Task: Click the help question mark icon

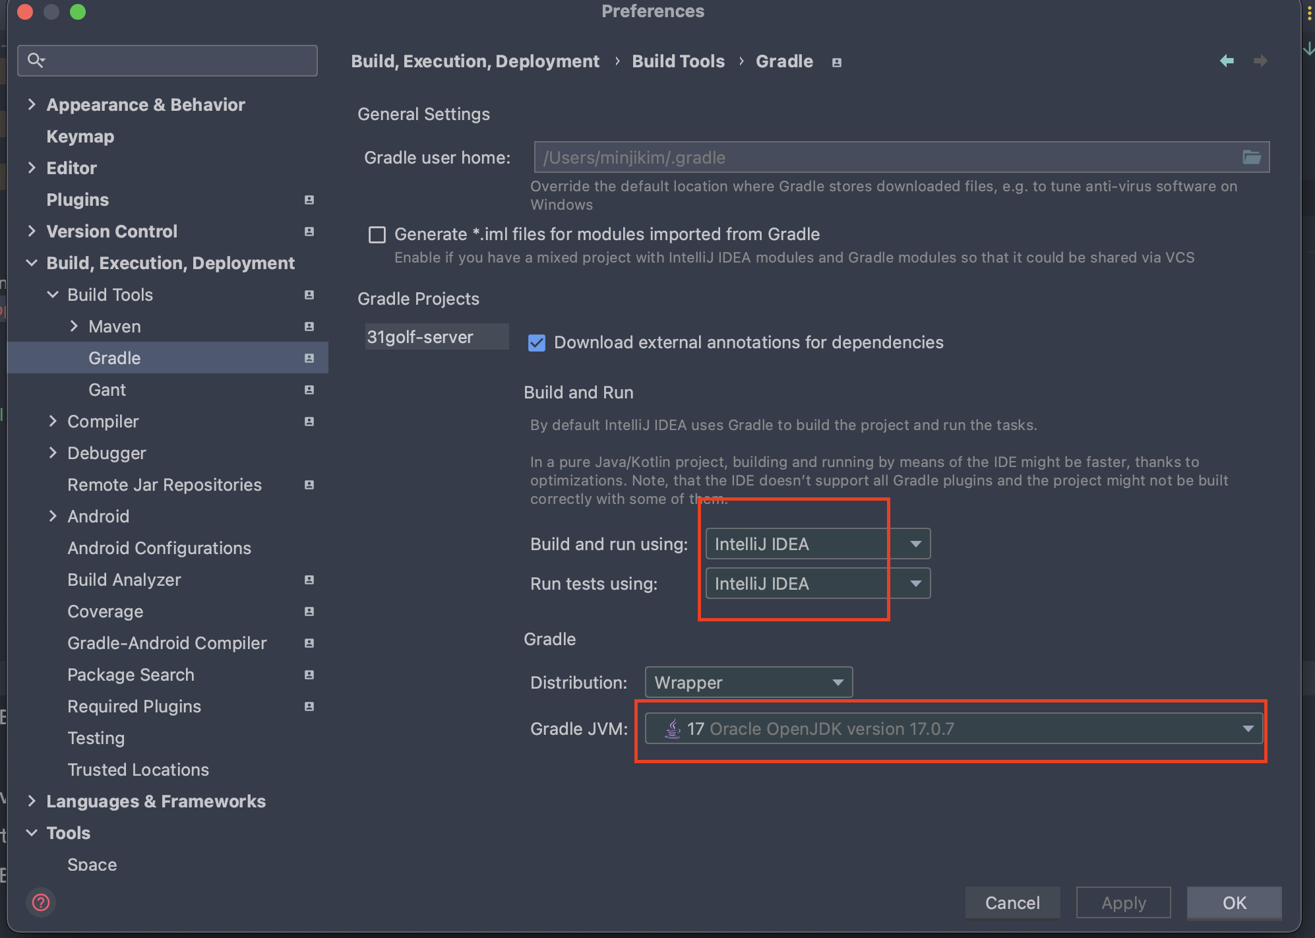Action: pos(41,902)
